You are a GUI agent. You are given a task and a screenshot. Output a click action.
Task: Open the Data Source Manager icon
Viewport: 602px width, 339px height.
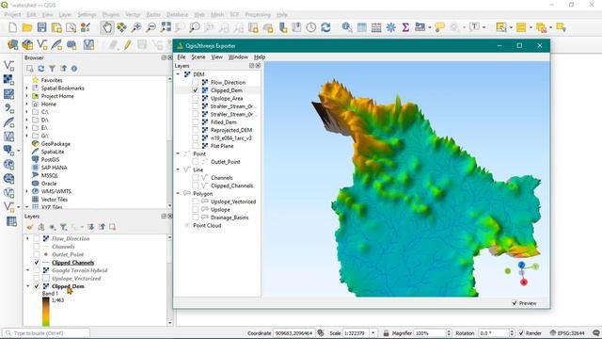12,44
